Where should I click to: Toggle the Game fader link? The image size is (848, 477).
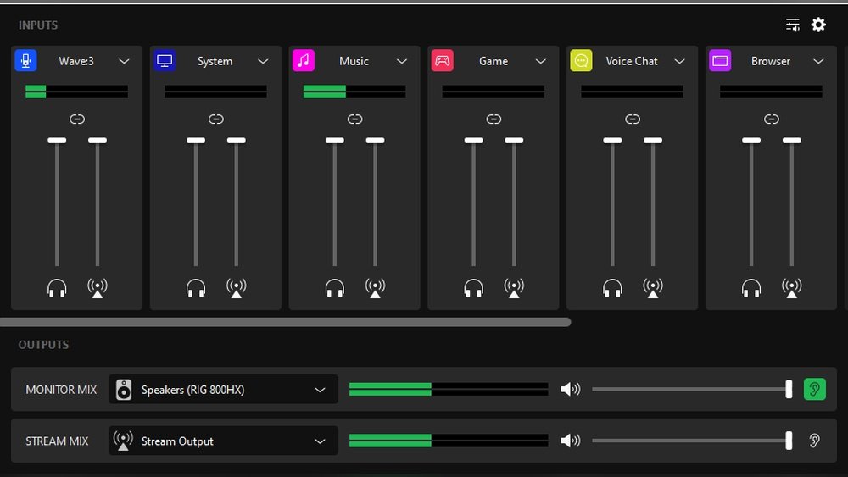point(494,119)
